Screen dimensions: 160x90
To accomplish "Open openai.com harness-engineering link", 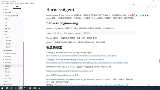I will (x=92, y=85).
